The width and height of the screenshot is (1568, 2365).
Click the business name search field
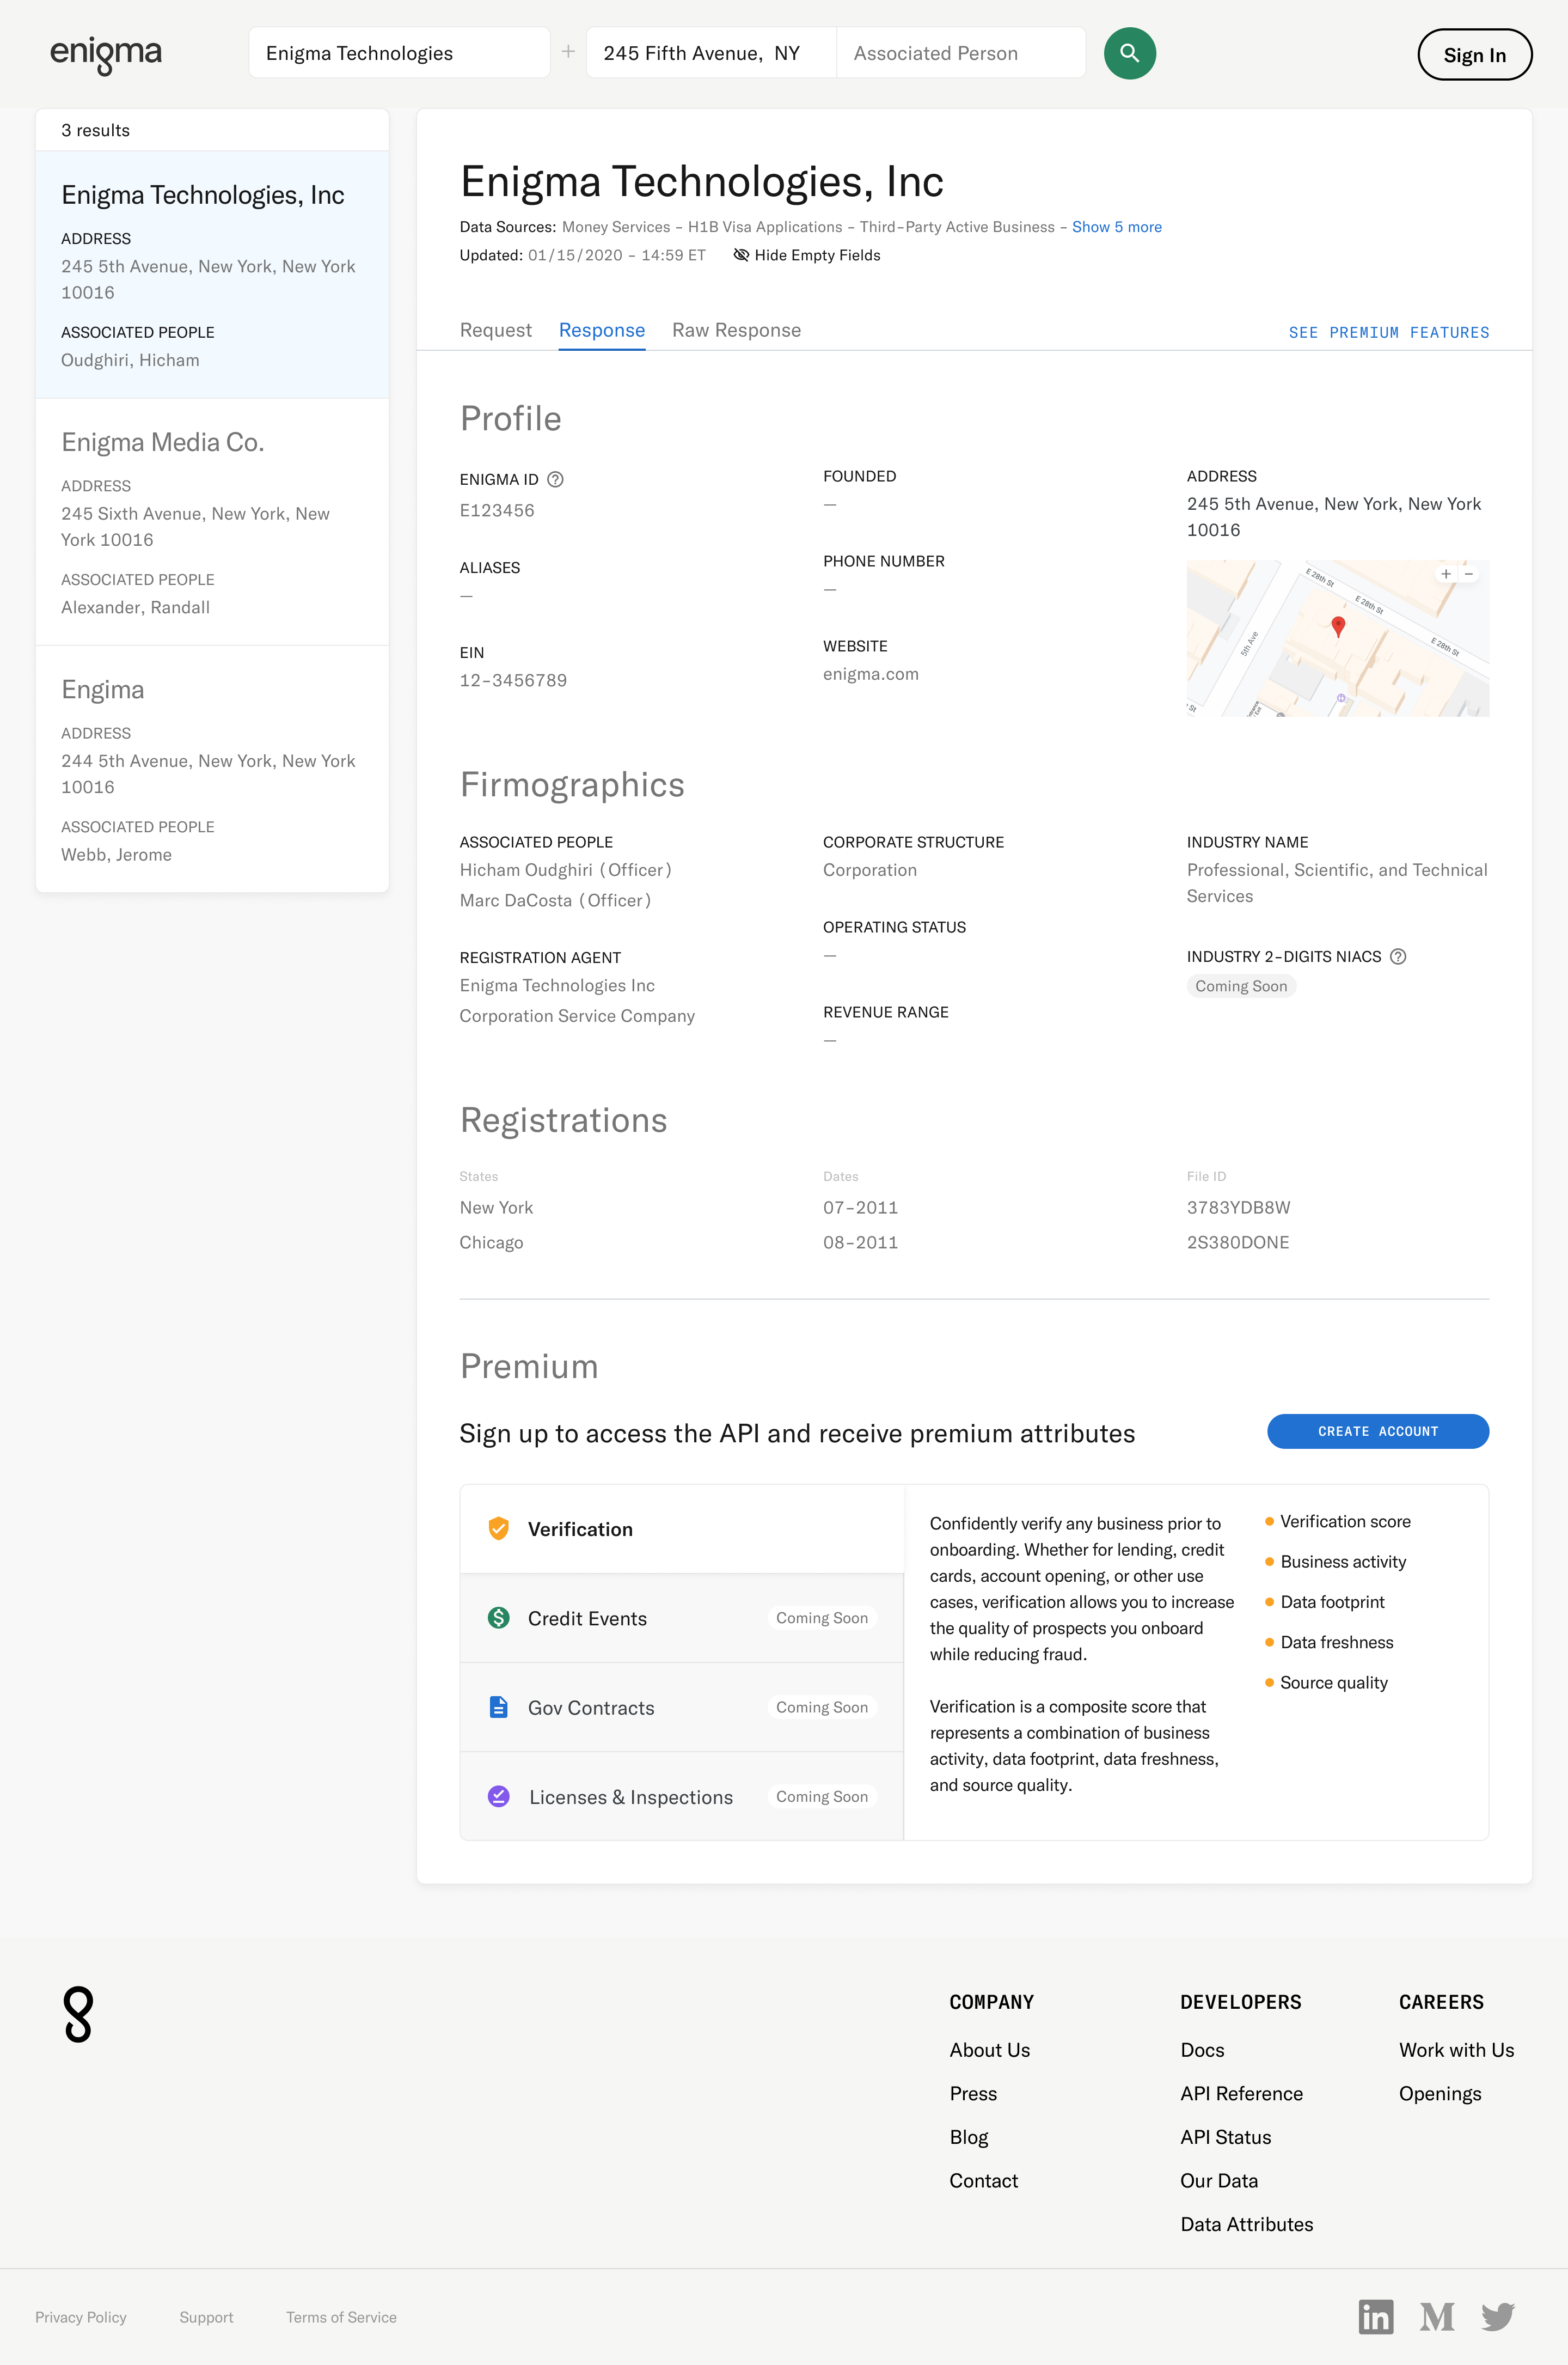pyautogui.click(x=399, y=53)
